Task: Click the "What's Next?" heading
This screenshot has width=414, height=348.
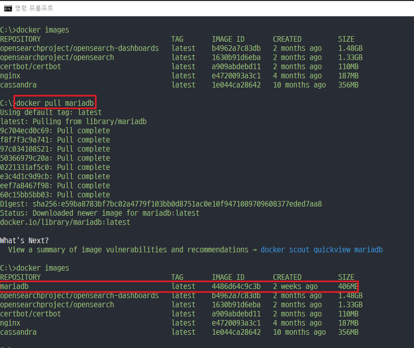Action: coord(24,240)
